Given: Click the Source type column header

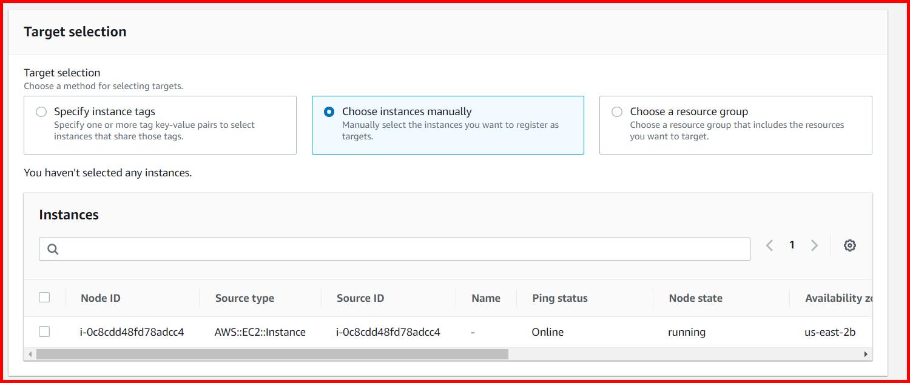Looking at the screenshot, I should [x=244, y=298].
